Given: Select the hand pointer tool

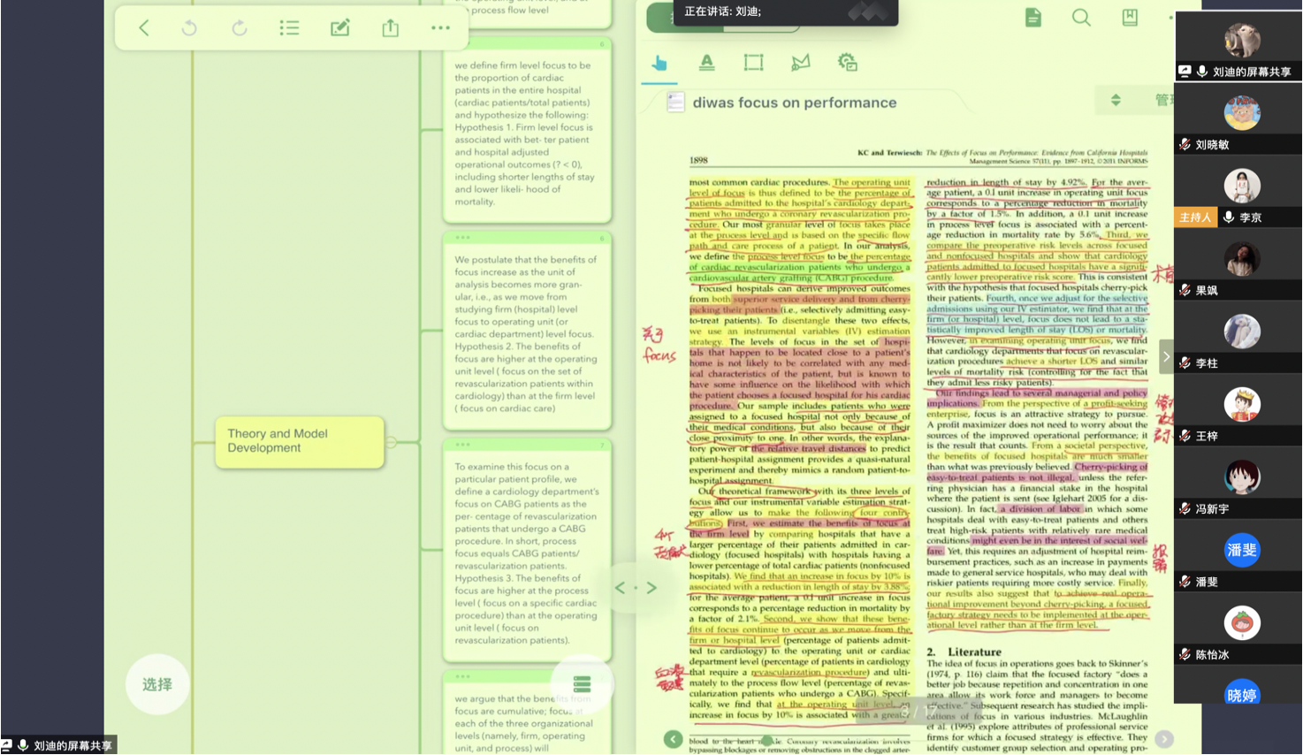Looking at the screenshot, I should point(659,63).
